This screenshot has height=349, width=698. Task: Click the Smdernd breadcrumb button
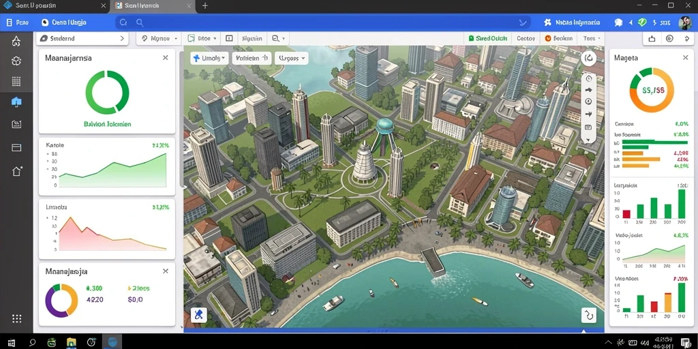pyautogui.click(x=82, y=39)
